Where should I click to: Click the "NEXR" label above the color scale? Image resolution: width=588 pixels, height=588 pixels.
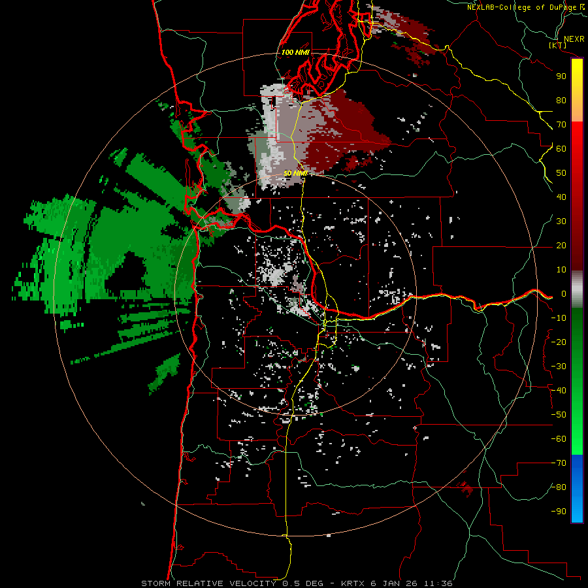click(x=574, y=39)
